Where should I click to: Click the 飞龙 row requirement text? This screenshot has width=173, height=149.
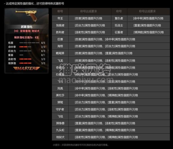(105, 61)
